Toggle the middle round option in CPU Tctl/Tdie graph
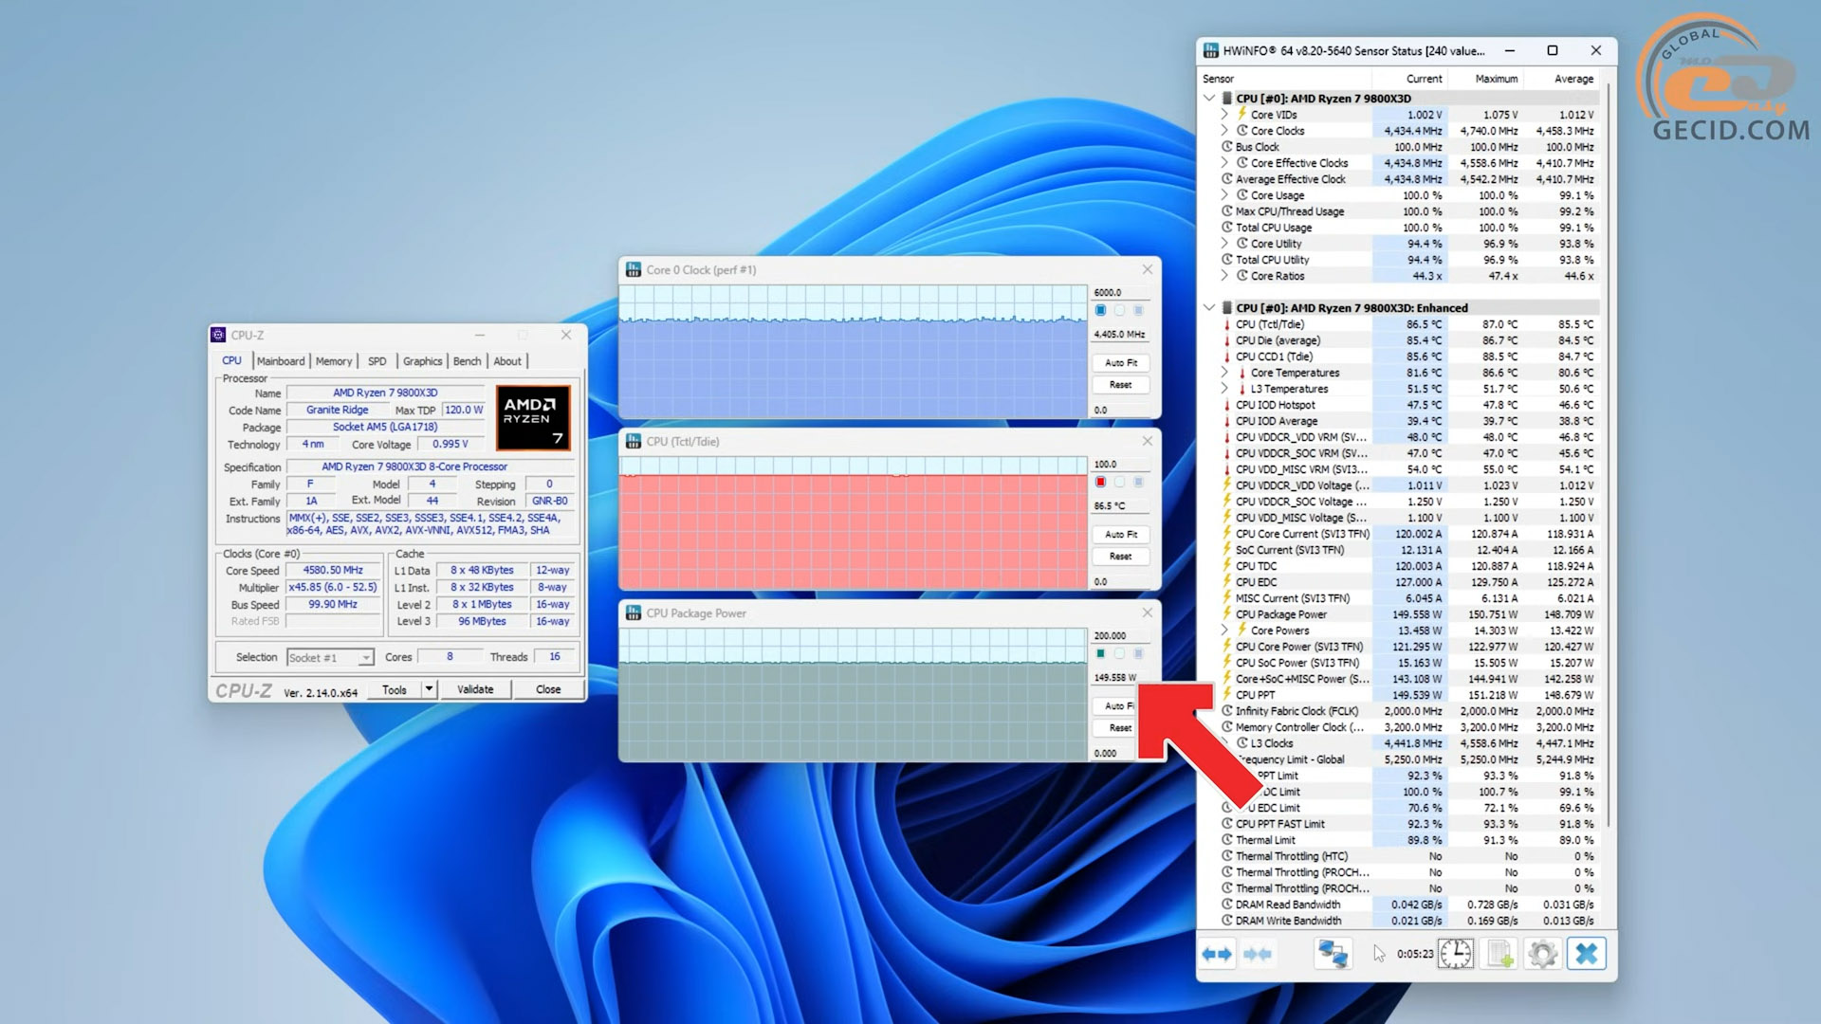The image size is (1821, 1024). [1119, 482]
